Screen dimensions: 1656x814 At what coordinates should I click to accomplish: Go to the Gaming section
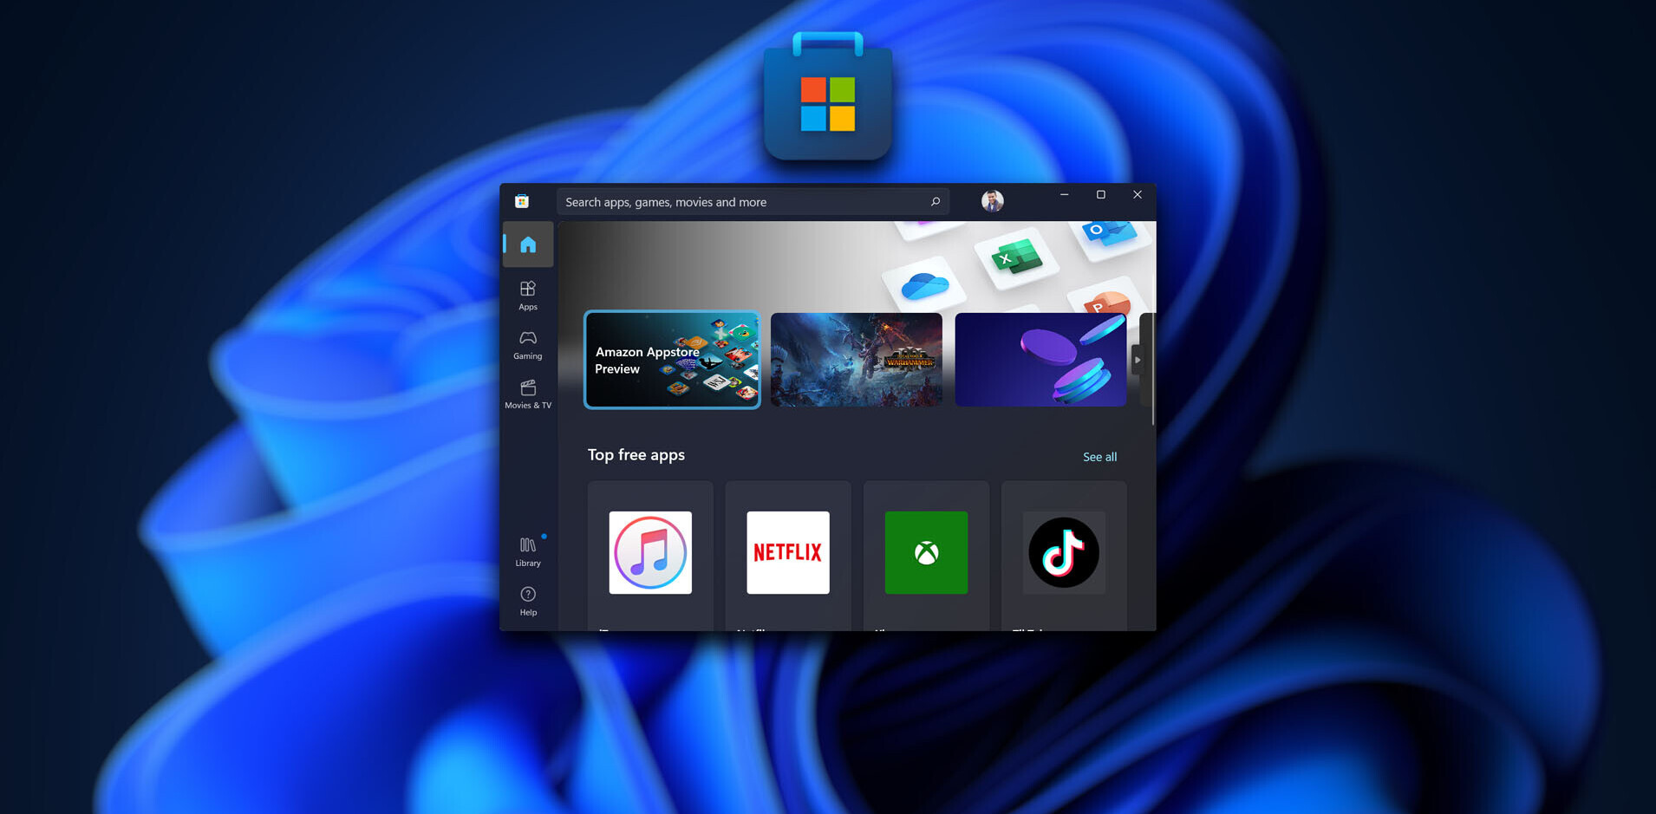(x=527, y=344)
